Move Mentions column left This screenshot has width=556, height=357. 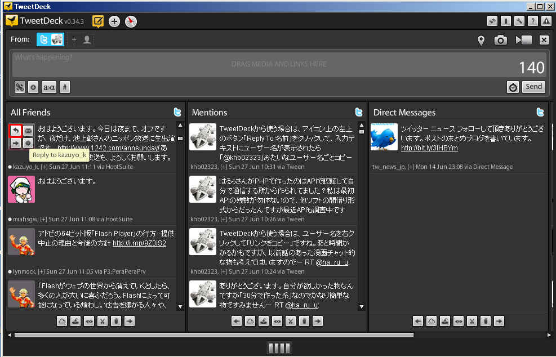click(x=237, y=321)
